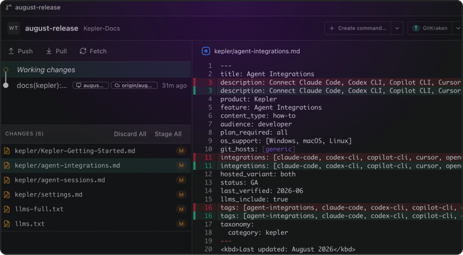
Task: Click the commit node for docs(kepler)
Action: point(5,85)
